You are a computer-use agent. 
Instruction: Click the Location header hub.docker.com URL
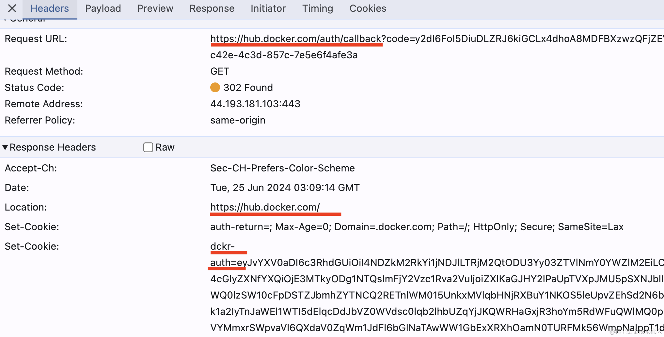[x=265, y=207]
